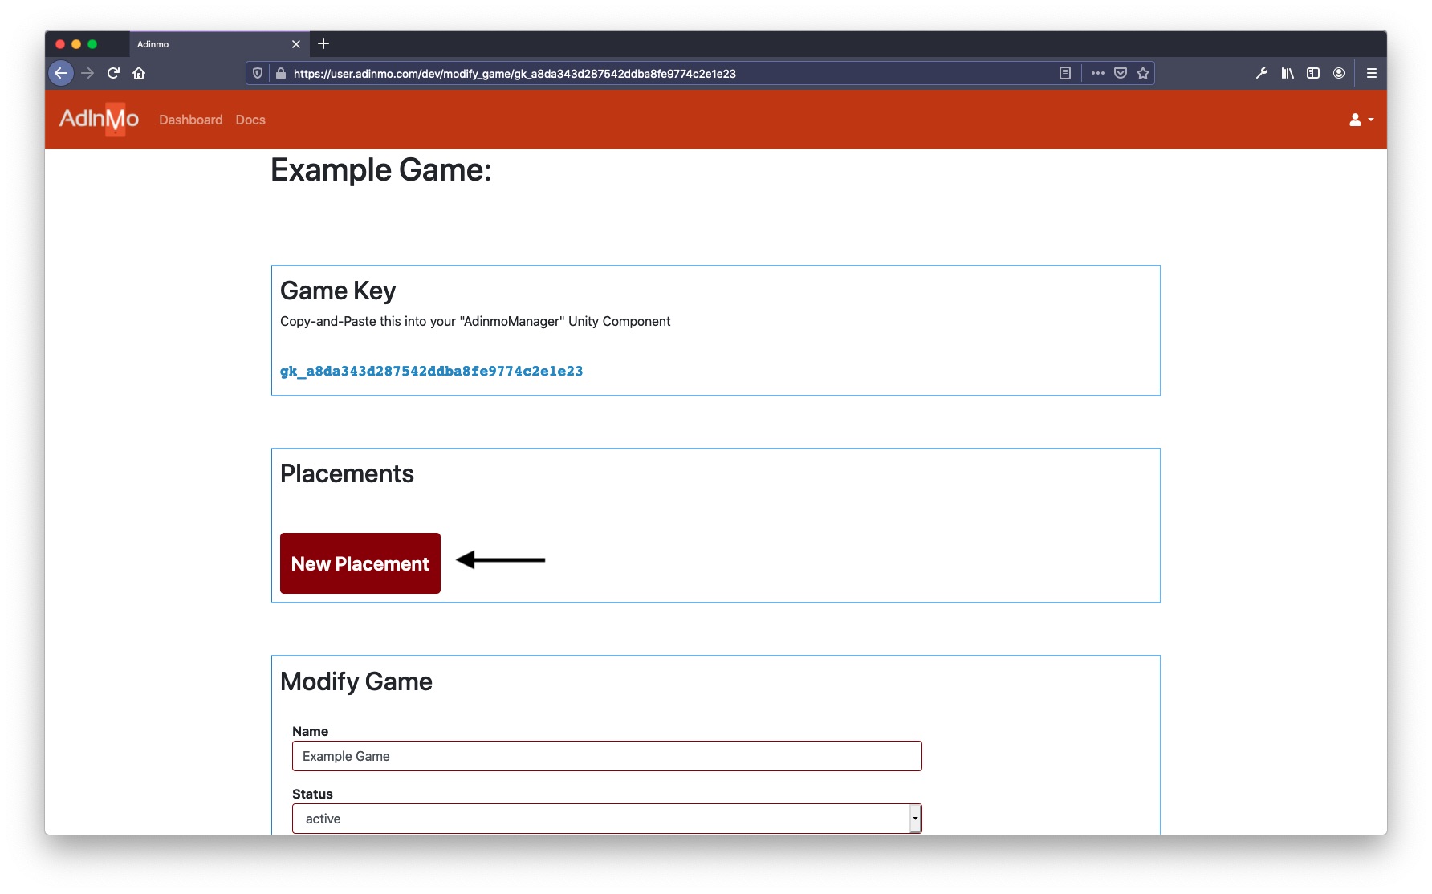Open the Dashboard nav link
This screenshot has height=894, width=1432.
tap(191, 120)
